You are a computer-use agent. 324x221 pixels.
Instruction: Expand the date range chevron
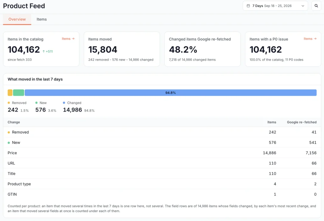tap(303, 6)
